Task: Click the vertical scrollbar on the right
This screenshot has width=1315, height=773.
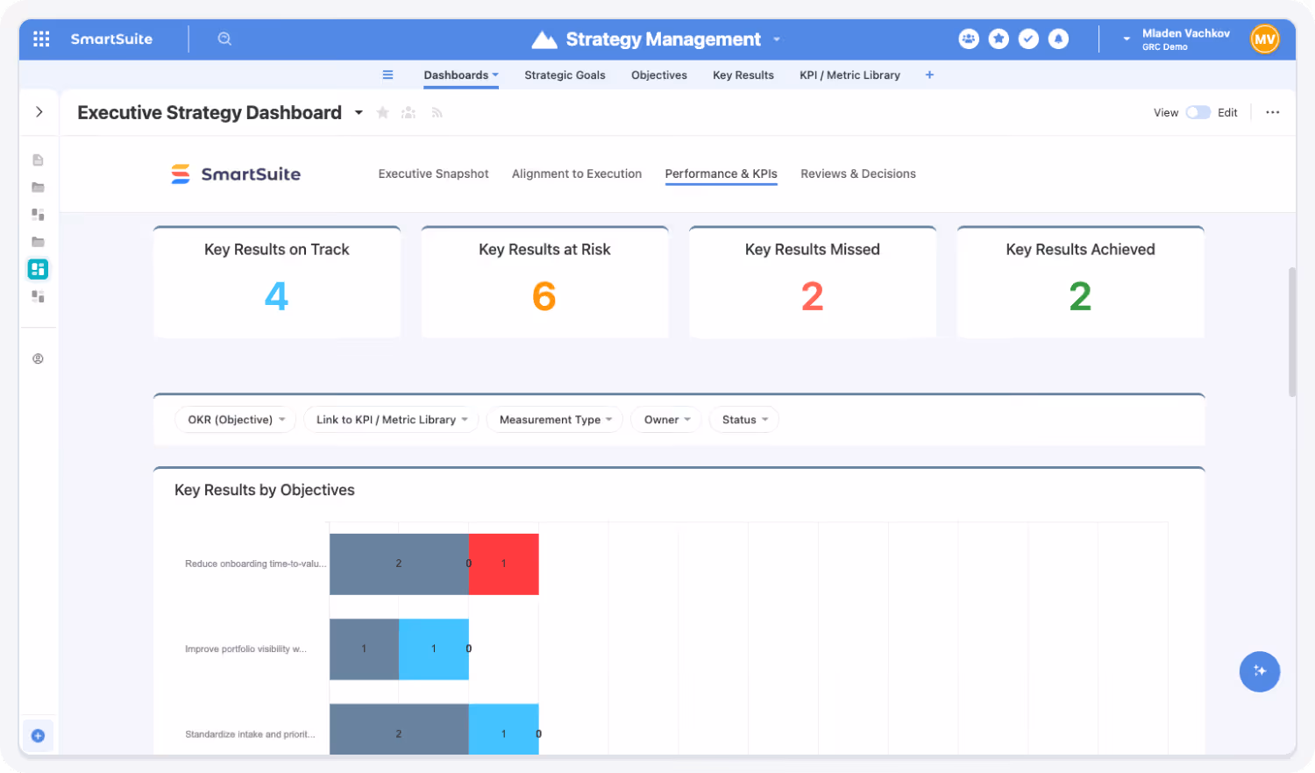Action: click(1292, 332)
